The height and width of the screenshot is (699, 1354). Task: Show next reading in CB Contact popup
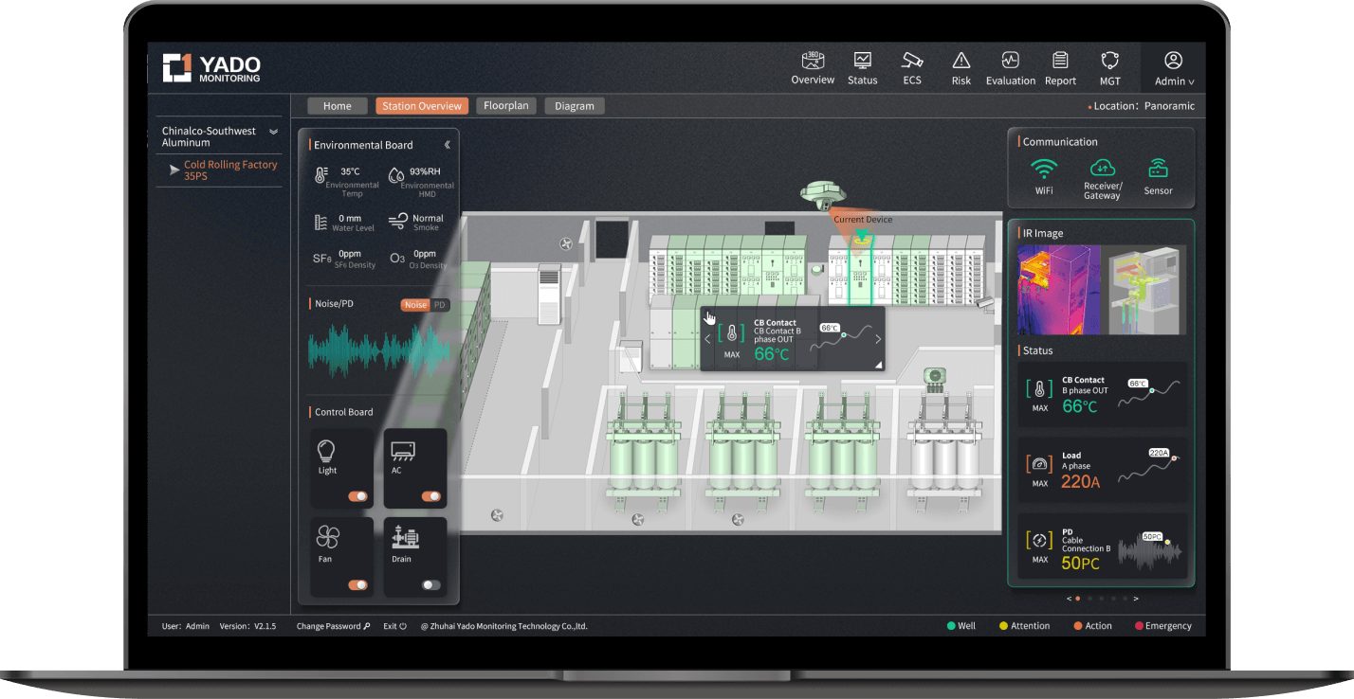pos(878,339)
